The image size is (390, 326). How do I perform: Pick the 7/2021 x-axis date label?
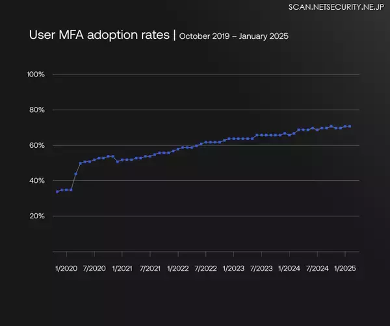click(150, 268)
